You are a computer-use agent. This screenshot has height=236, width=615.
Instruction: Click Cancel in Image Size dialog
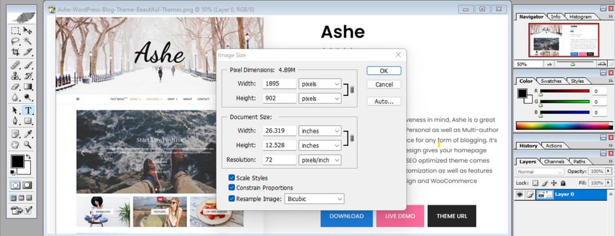(384, 84)
